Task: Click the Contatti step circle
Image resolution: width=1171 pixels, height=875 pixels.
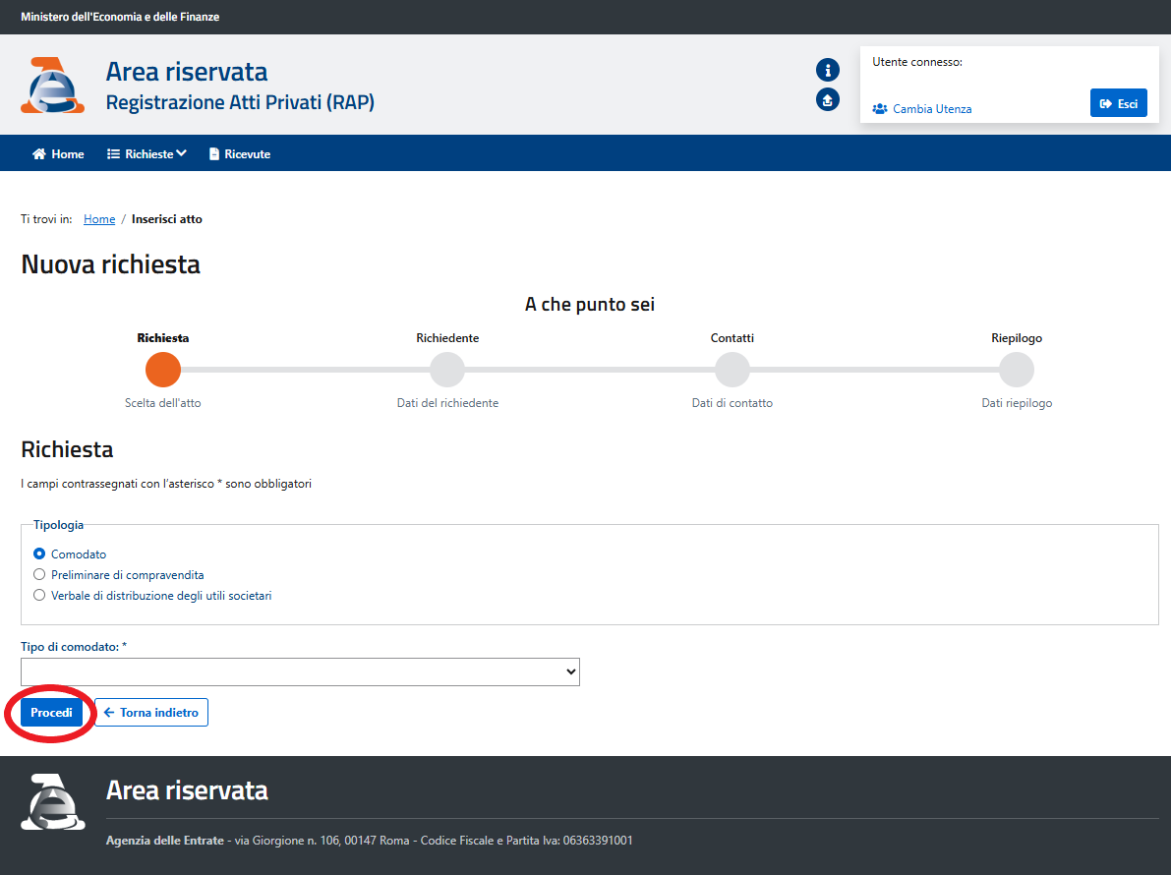Action: pos(732,370)
